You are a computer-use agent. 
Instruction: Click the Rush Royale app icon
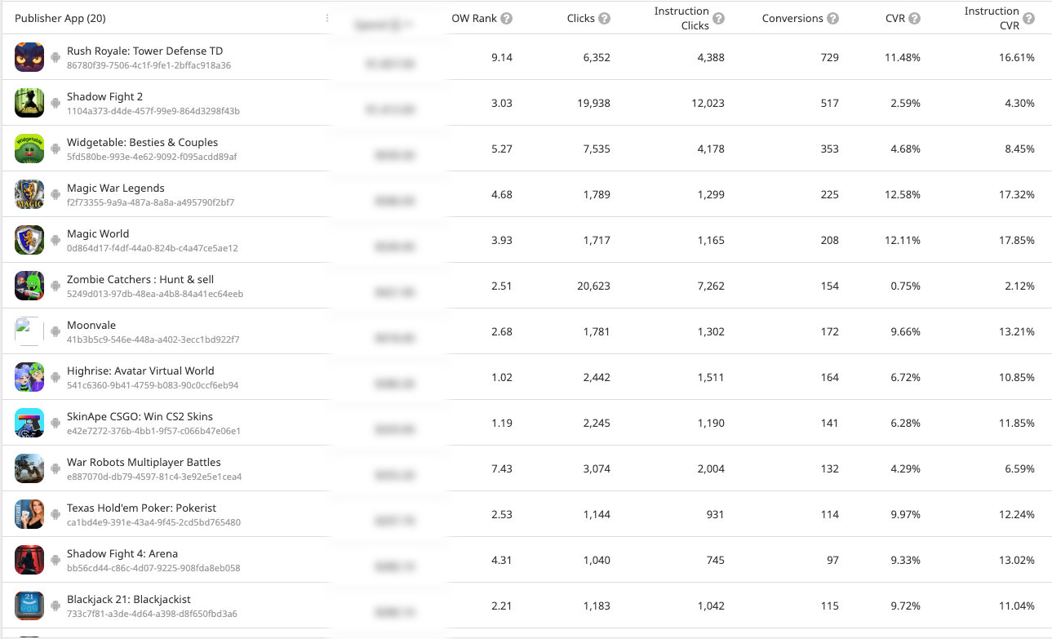click(x=29, y=57)
